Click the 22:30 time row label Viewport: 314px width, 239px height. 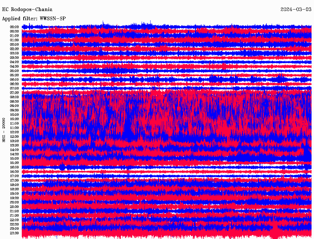pos(14,224)
